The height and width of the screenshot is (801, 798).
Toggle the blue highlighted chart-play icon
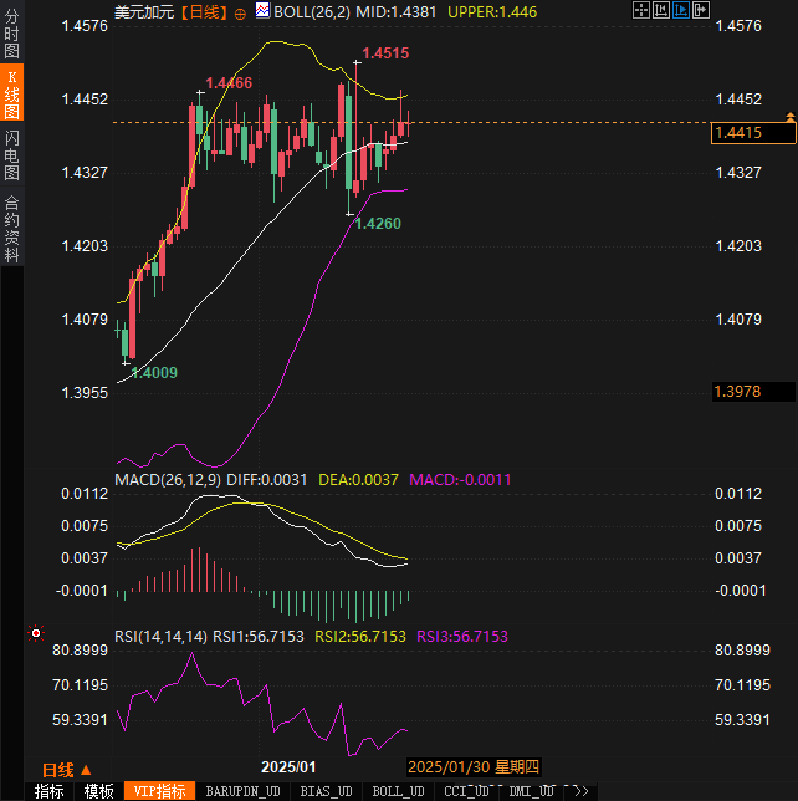pos(681,10)
